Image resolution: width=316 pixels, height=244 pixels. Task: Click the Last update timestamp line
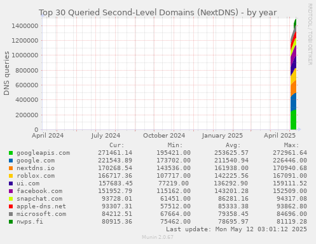point(237,229)
